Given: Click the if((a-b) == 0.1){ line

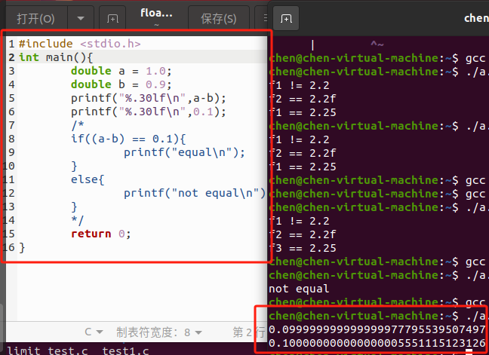Looking at the screenshot, I should [x=128, y=139].
